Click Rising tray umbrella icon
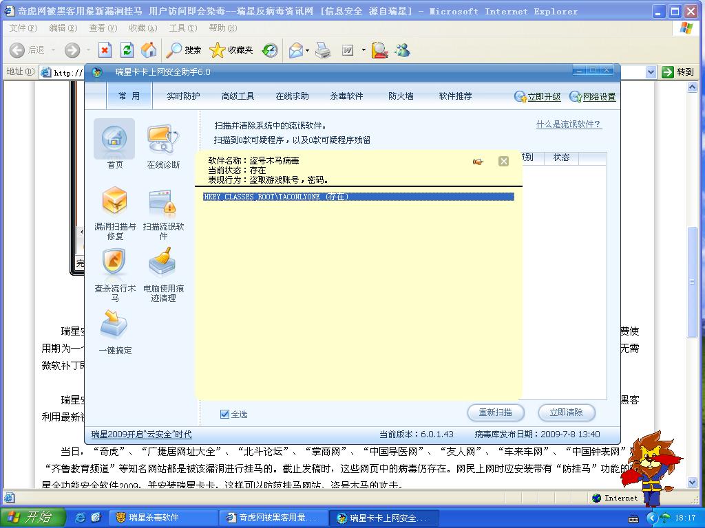Viewport: 705px width, 528px height. pos(665,518)
